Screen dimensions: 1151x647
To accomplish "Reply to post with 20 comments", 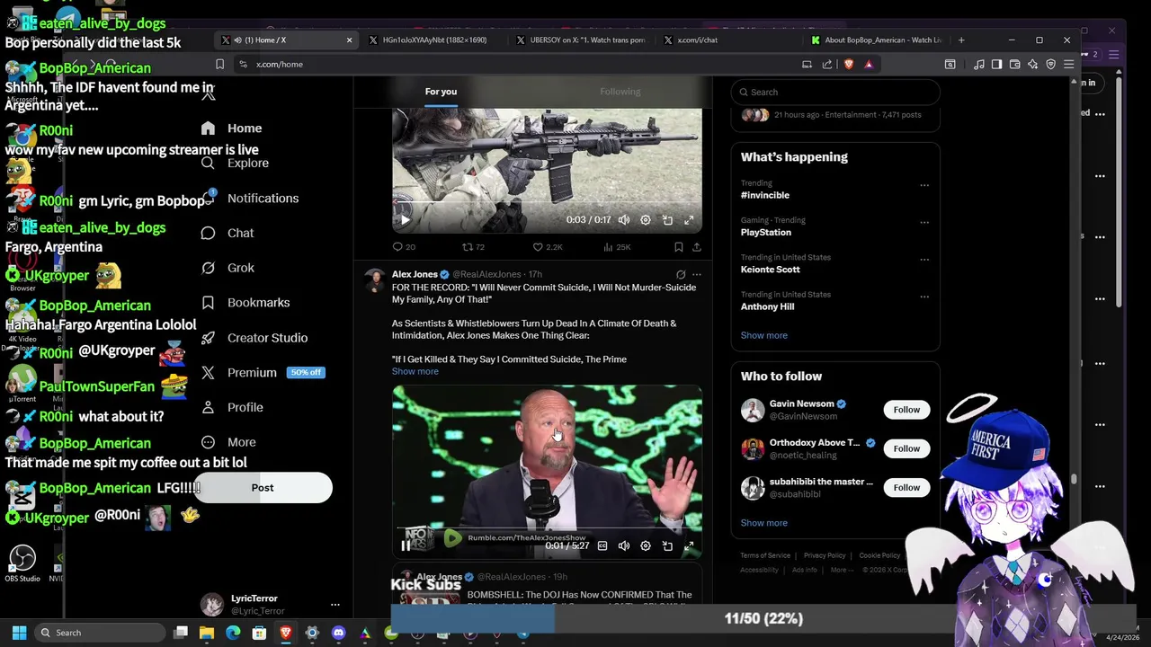I will tap(404, 247).
